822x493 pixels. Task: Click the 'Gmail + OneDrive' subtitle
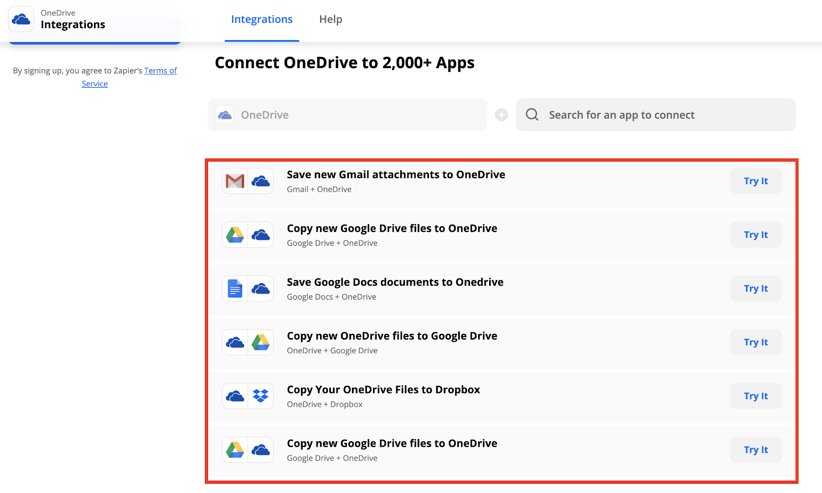click(319, 189)
